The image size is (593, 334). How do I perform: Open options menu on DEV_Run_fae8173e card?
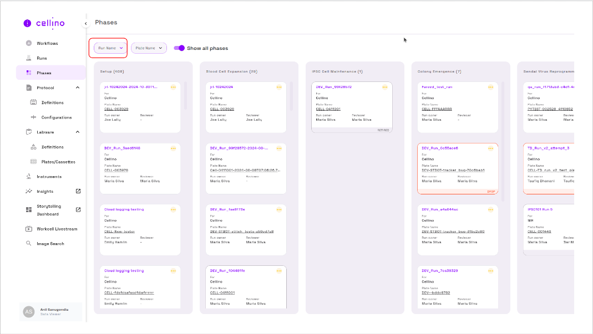278,210
